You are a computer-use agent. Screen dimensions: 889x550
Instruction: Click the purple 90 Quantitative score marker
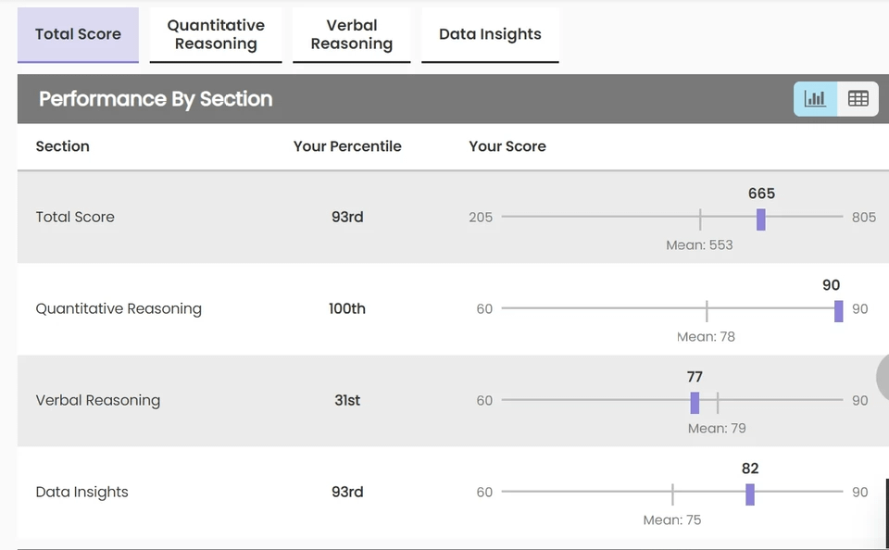(x=838, y=310)
